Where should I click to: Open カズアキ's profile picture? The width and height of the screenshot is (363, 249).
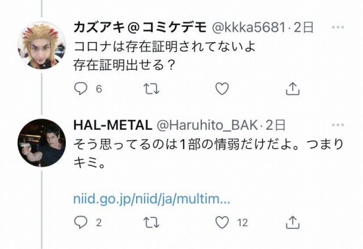tap(41, 45)
